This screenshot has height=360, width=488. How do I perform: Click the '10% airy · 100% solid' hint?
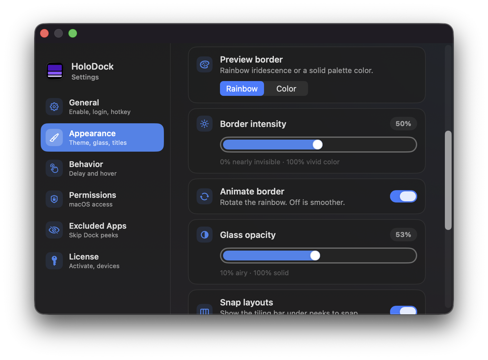(x=254, y=273)
